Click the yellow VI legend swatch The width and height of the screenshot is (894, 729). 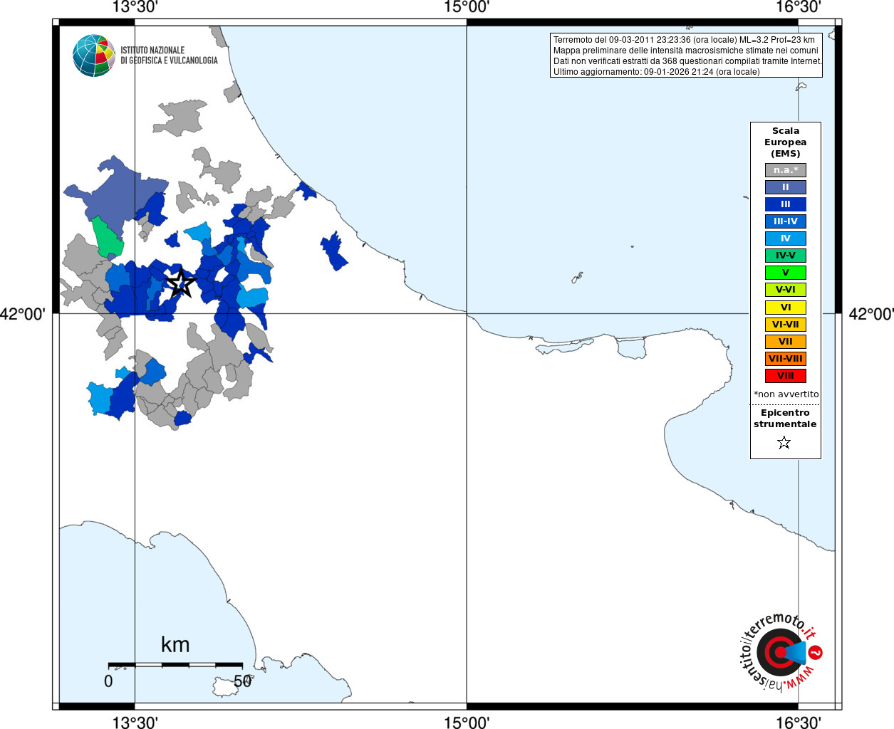[x=786, y=308]
